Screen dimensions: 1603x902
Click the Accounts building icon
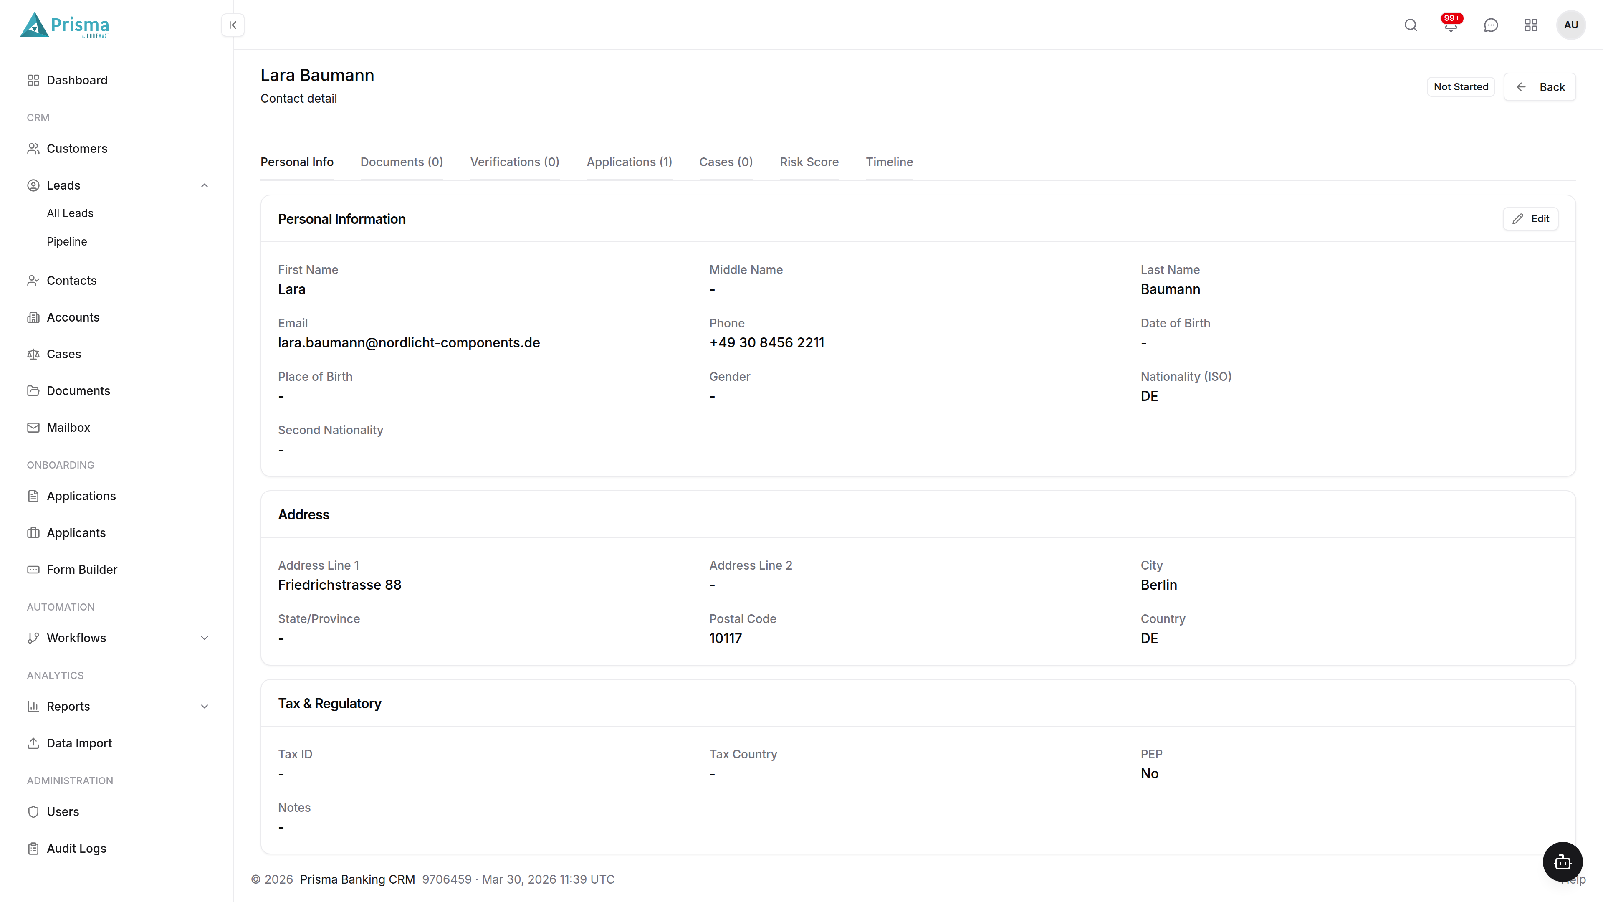point(33,317)
